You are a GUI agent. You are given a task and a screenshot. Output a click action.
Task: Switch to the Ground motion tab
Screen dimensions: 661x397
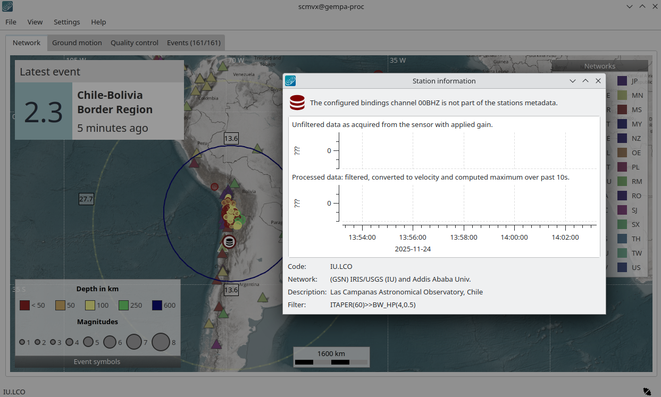[x=77, y=43]
